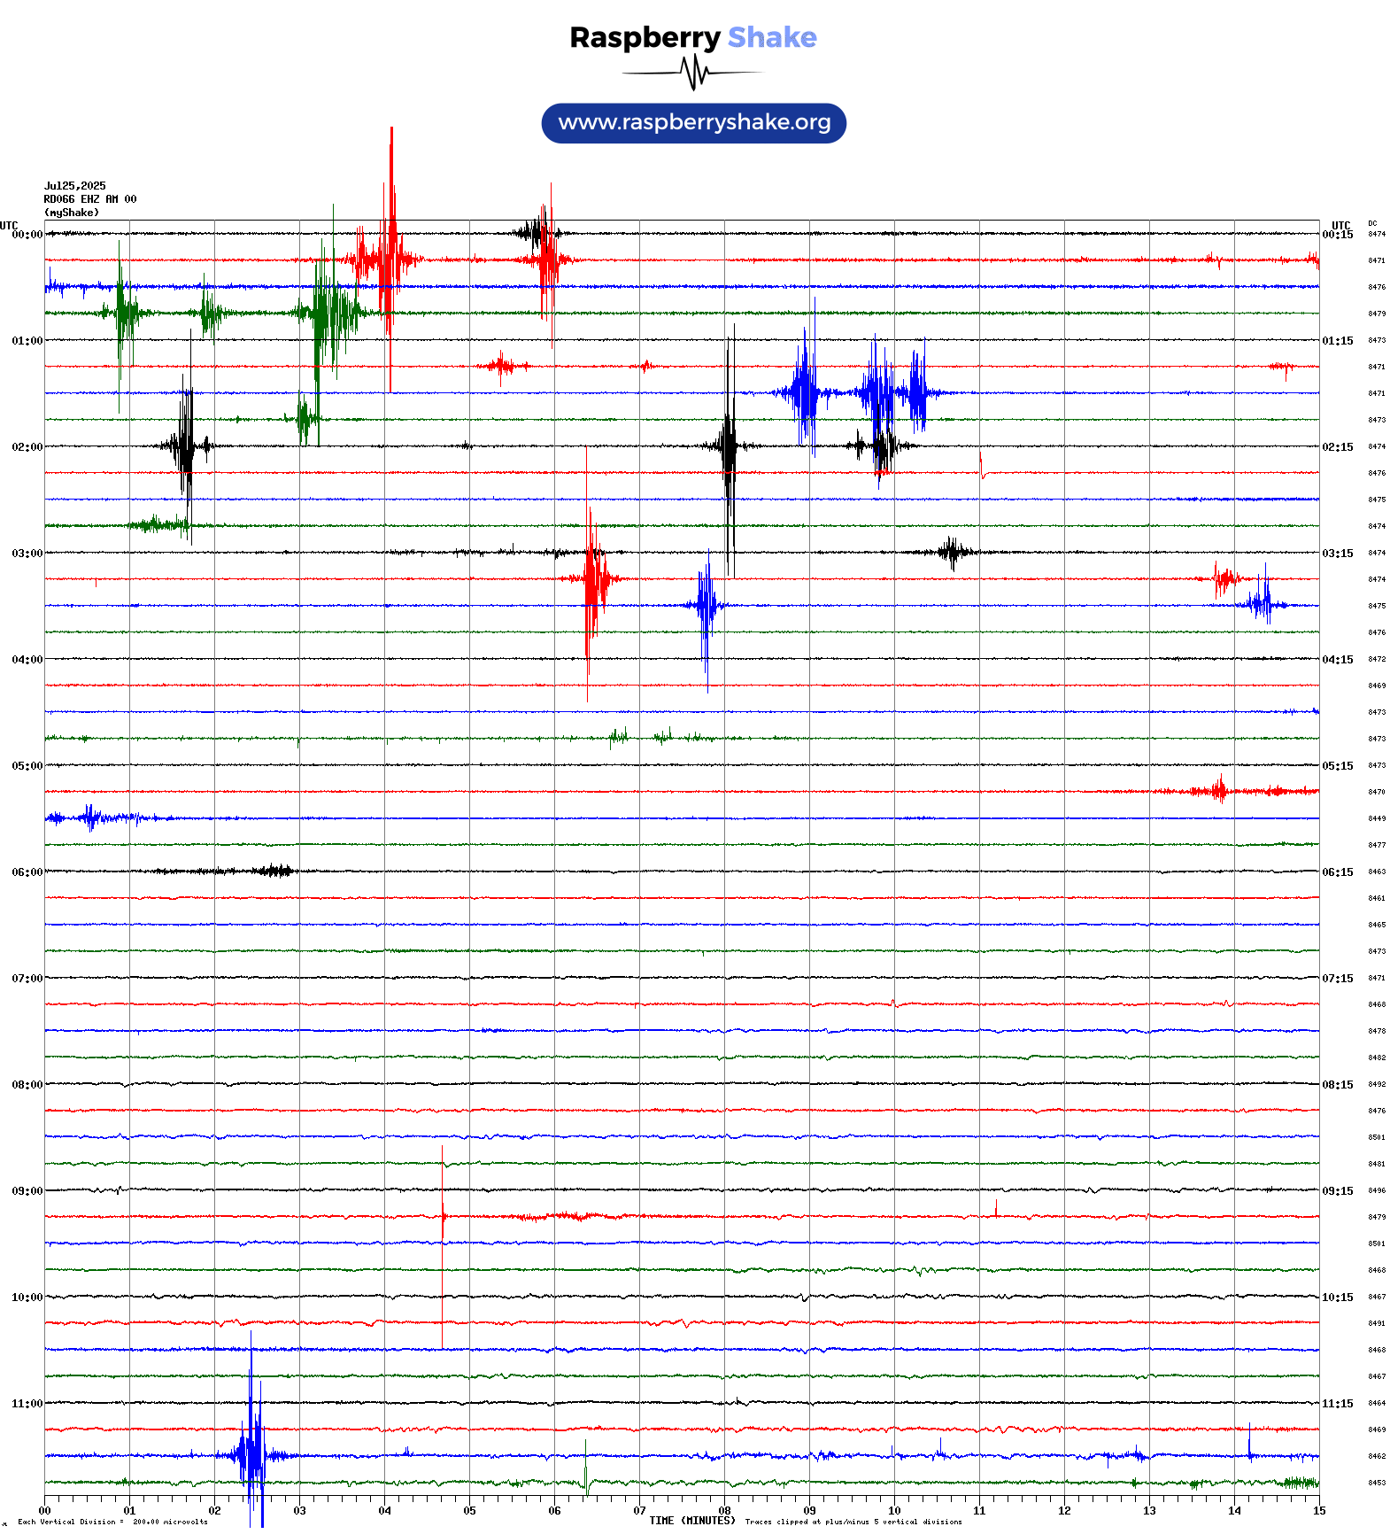Click the black burst on the 02:00 trace near minute 08

(x=728, y=446)
